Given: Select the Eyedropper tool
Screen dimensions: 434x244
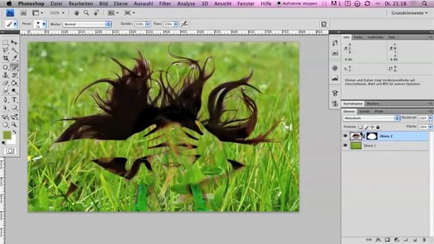Looking at the screenshot, I should pyautogui.click(x=14, y=58).
